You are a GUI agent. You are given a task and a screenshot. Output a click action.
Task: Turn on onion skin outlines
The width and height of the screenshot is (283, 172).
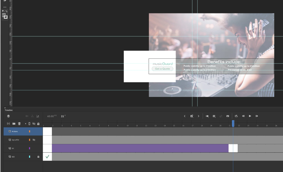[214, 116]
